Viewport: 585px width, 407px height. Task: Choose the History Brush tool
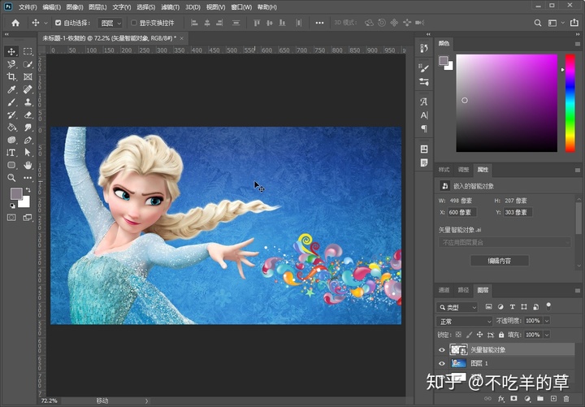pos(11,115)
